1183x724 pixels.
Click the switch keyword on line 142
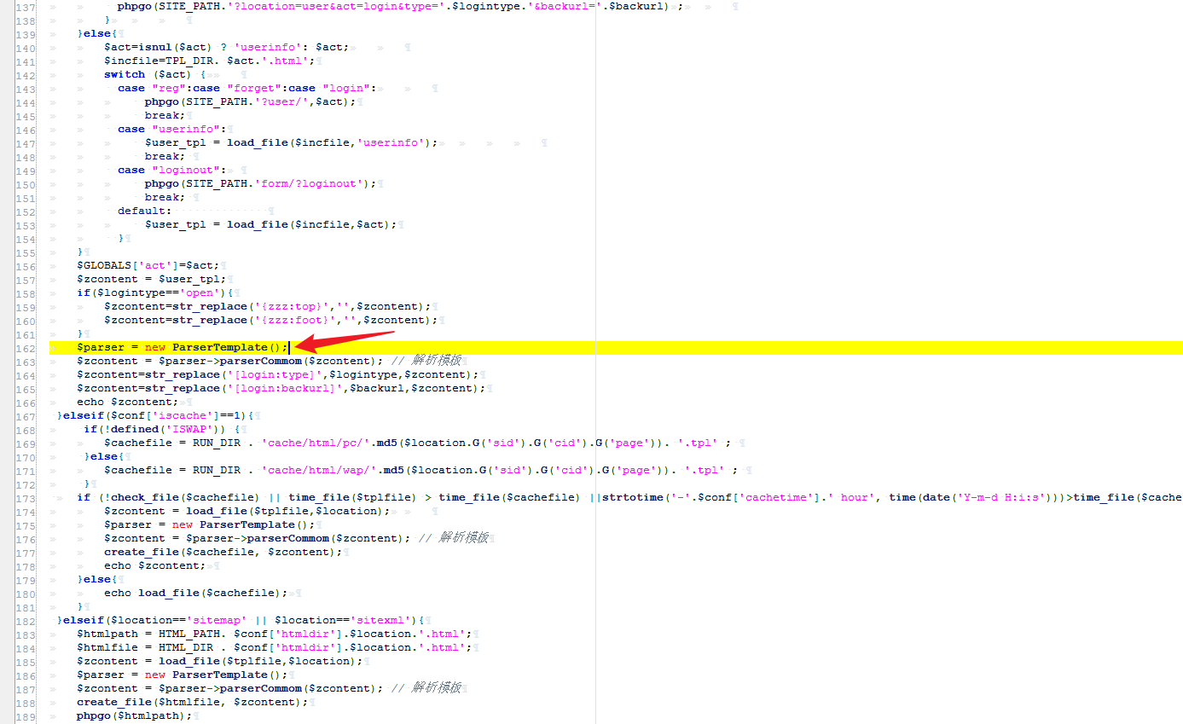click(x=125, y=74)
